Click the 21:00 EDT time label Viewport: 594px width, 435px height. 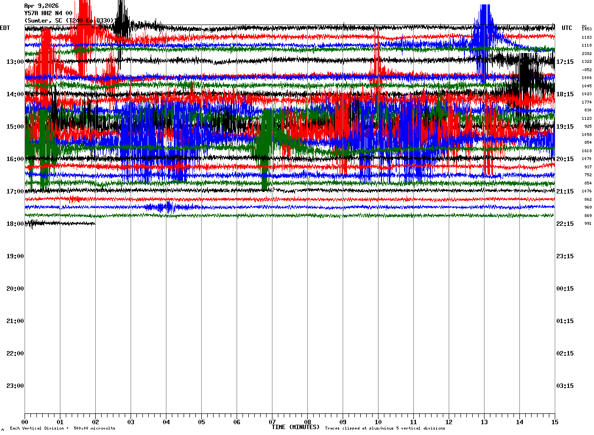(x=15, y=321)
